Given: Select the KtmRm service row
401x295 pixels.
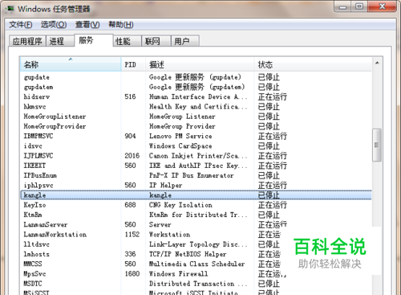Looking at the screenshot, I should click(196, 215).
